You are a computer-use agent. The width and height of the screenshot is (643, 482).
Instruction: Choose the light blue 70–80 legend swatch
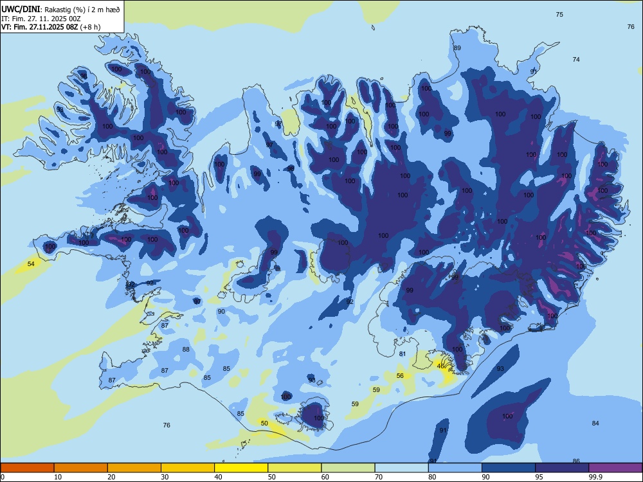pos(402,468)
